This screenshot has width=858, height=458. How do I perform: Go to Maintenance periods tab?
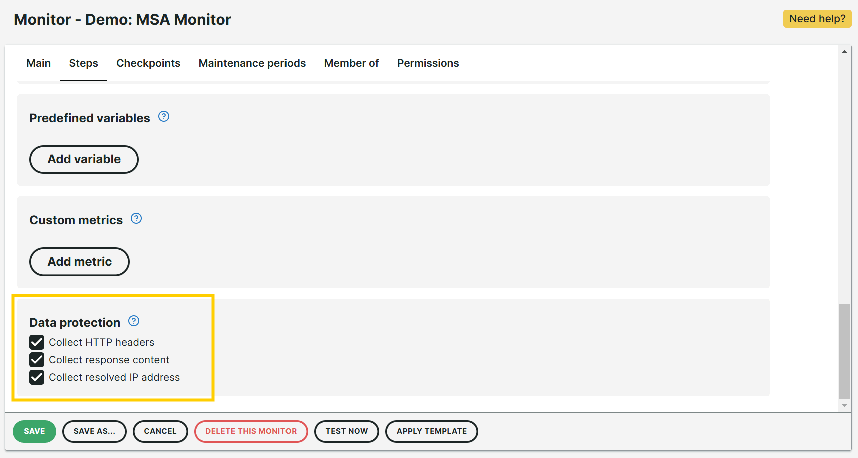click(x=252, y=63)
